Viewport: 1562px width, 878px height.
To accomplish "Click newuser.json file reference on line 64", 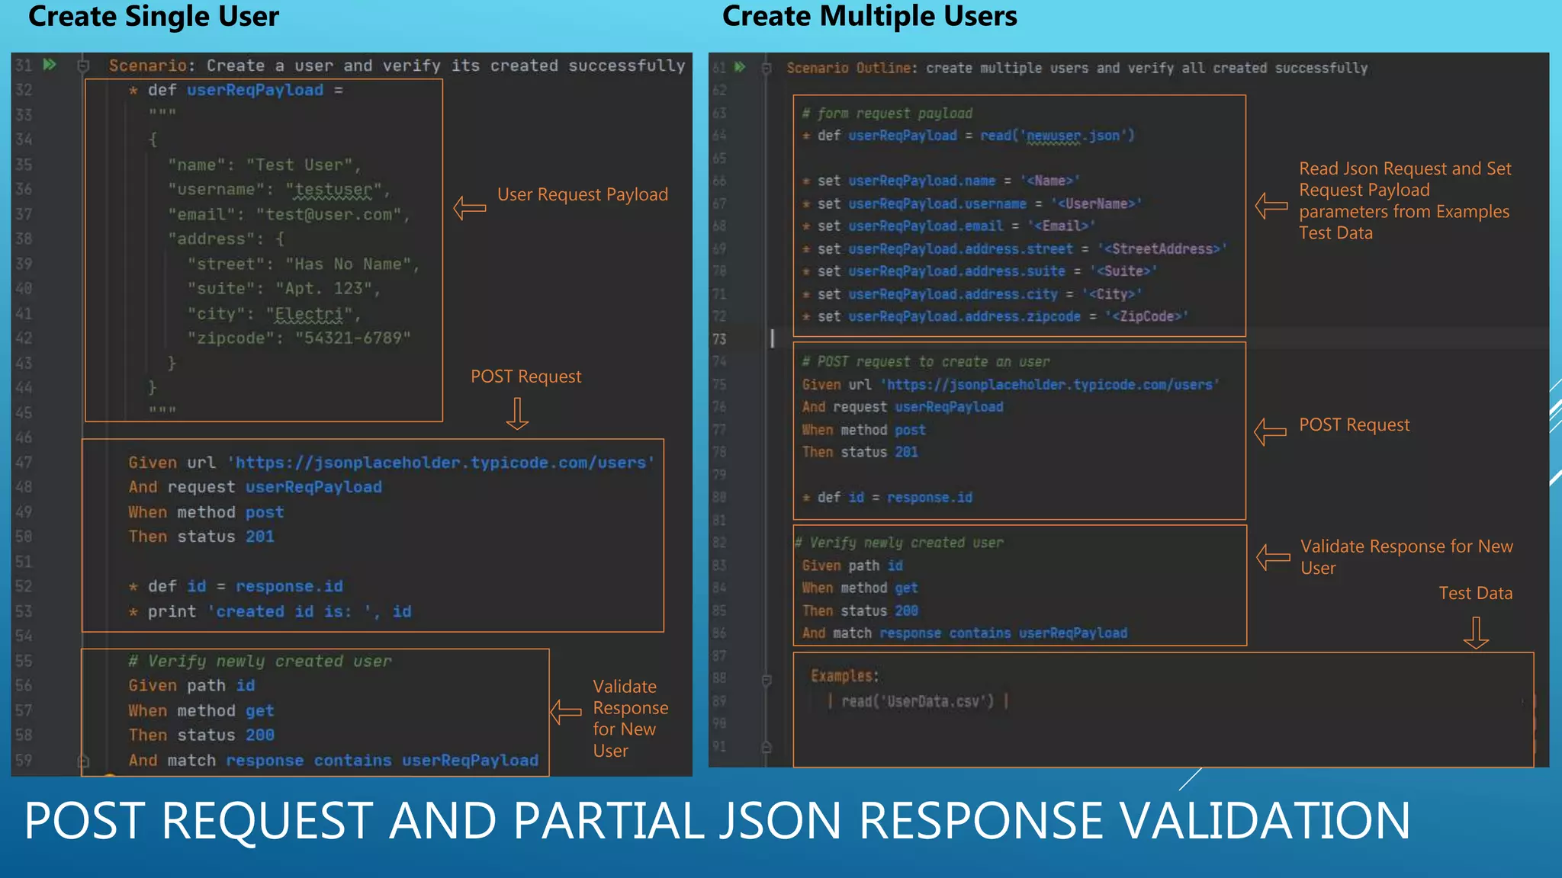I will tap(1072, 136).
